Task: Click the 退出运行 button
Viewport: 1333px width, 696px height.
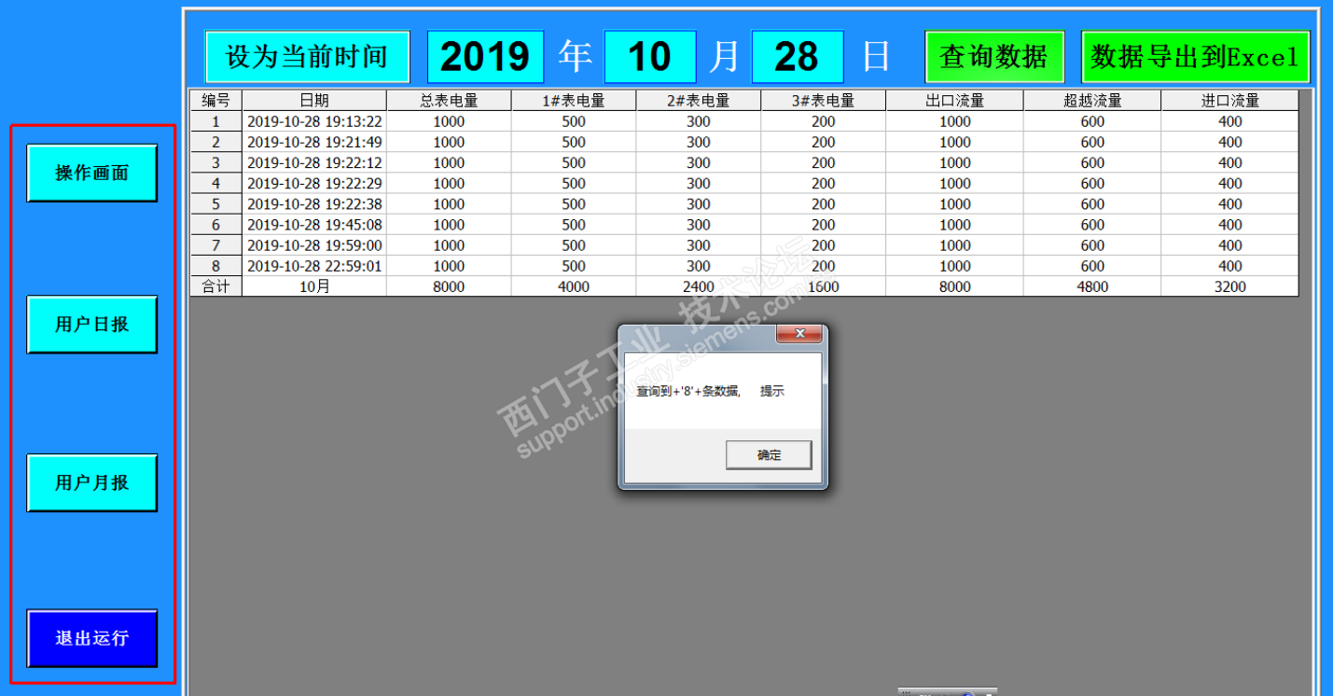Action: point(92,639)
